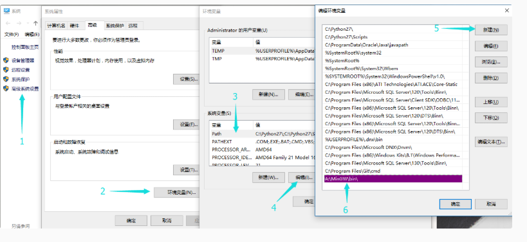Click 设置(T) button under 启动和故障恢复
The image size is (527, 242).
click(186, 169)
